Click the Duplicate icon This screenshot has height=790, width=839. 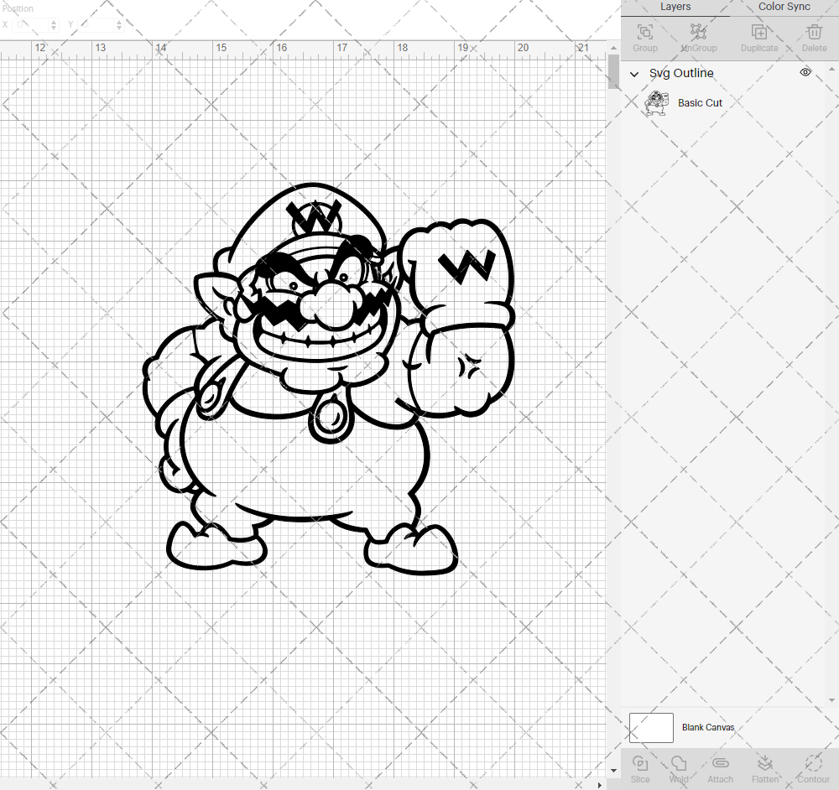759,34
